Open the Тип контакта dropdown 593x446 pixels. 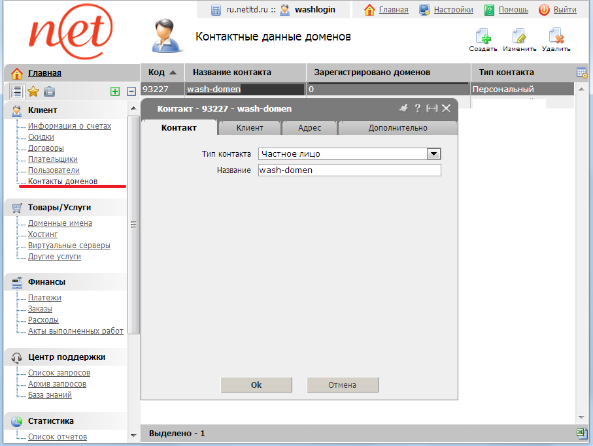(433, 153)
